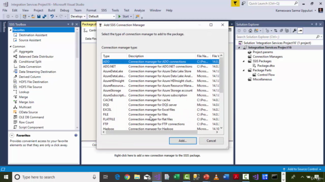Viewport: 325px width, 182px height.
Task: Click the yellow notifications flag icon
Action: (235, 4)
